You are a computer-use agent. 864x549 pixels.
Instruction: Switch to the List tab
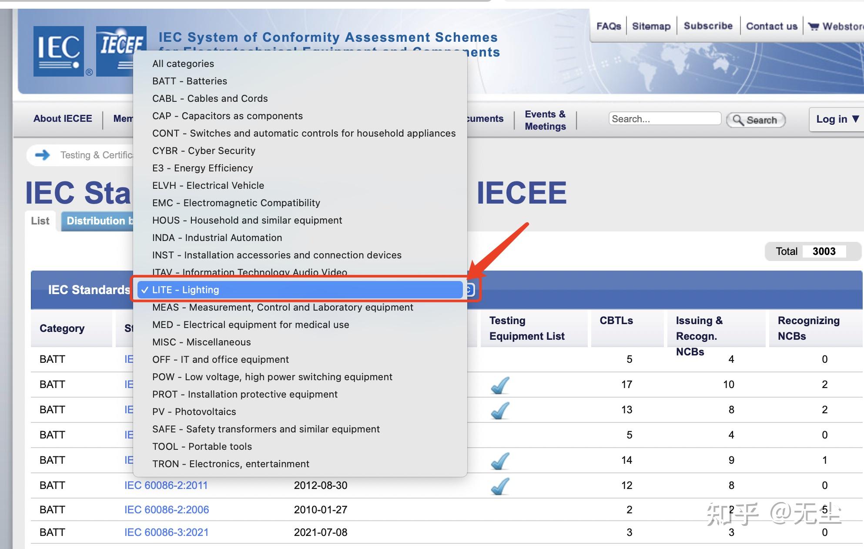tap(40, 221)
